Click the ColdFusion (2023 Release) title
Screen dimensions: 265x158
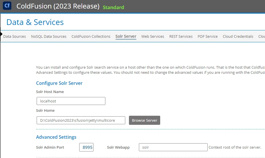coord(58,6)
